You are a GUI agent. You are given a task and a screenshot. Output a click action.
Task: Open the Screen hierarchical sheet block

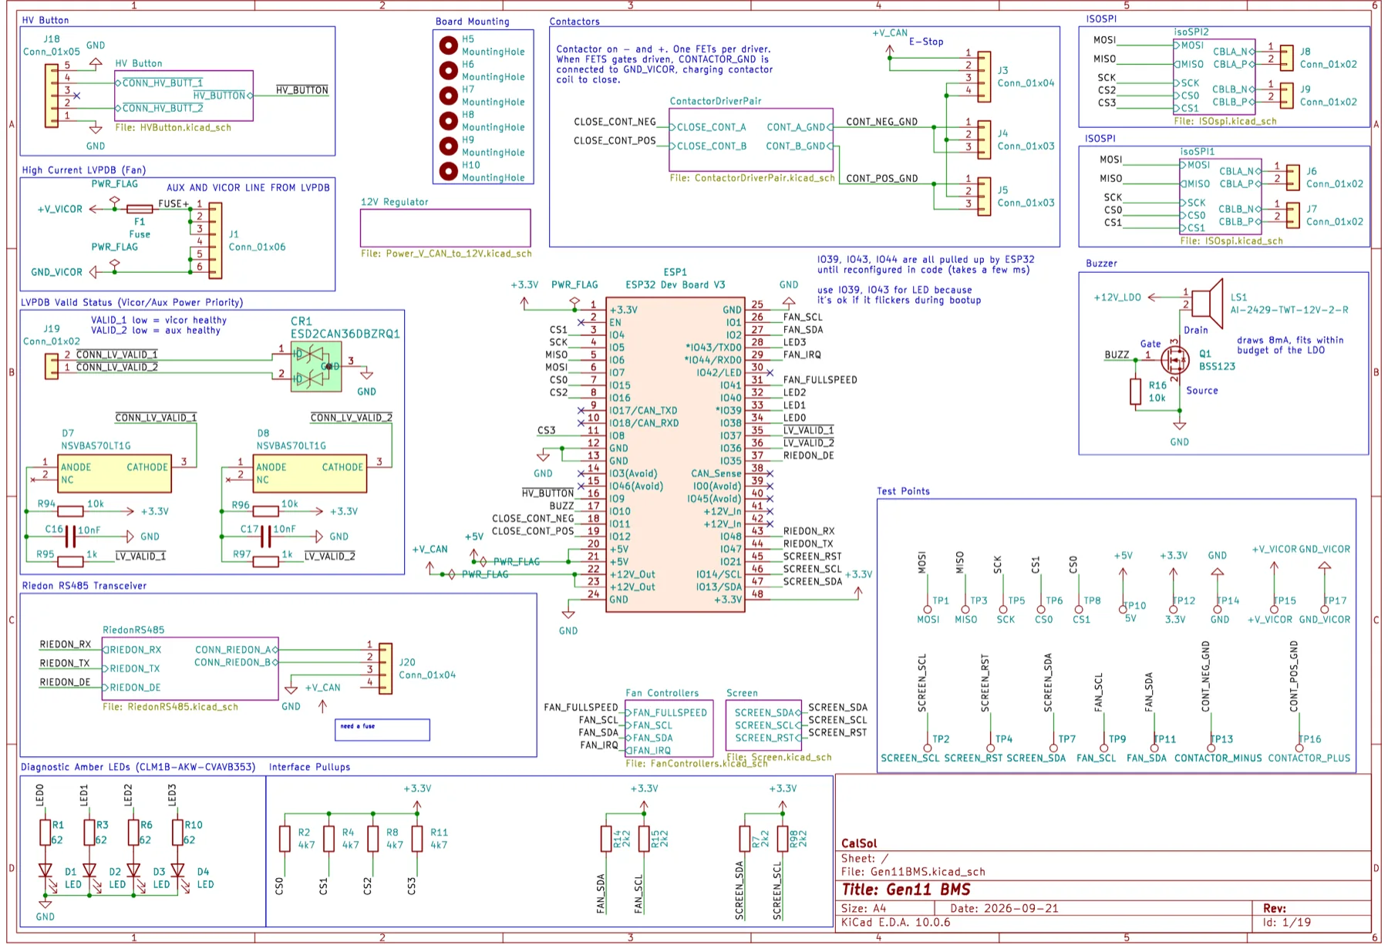[763, 725]
